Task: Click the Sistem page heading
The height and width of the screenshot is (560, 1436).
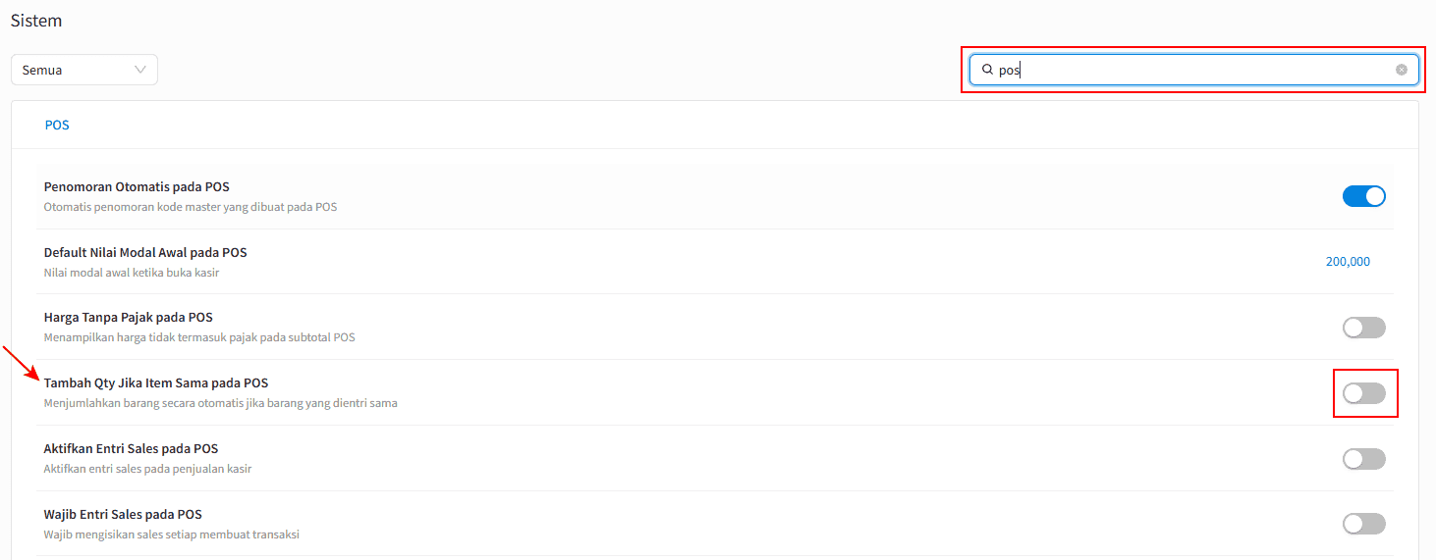Action: tap(36, 21)
